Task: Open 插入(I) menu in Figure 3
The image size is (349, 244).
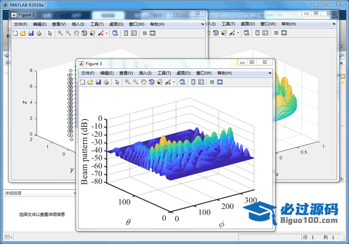Action: [x=145, y=73]
